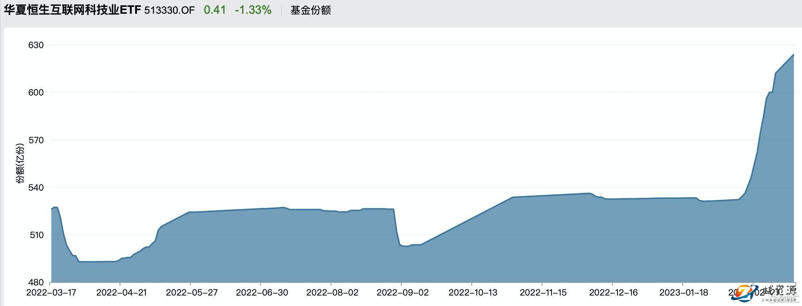Select the fund code 513330.OF
This screenshot has width=802, height=306.
pos(169,10)
